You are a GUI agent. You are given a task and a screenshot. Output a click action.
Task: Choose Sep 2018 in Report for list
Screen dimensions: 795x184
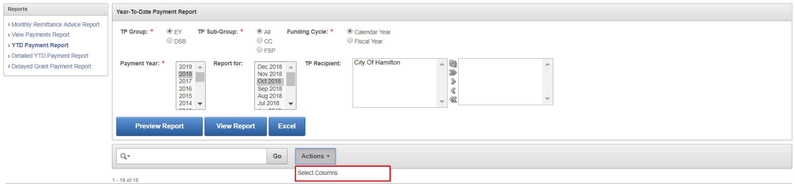coord(270,89)
